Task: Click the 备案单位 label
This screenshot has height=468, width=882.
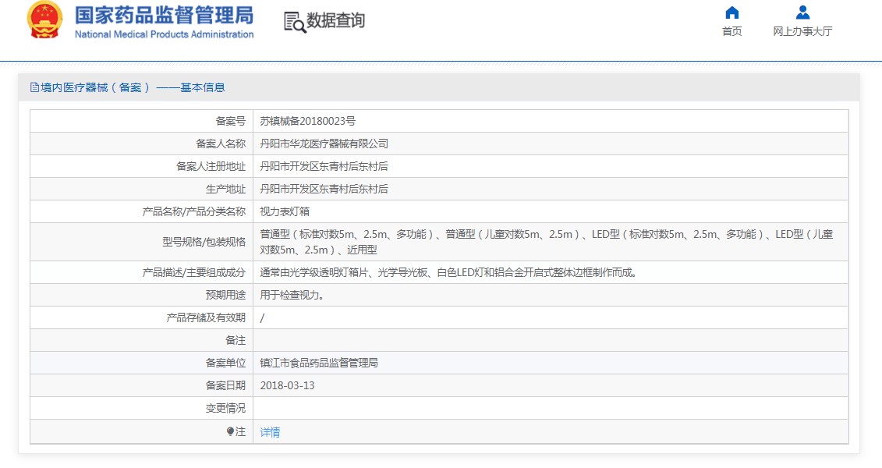Action: pos(225,363)
